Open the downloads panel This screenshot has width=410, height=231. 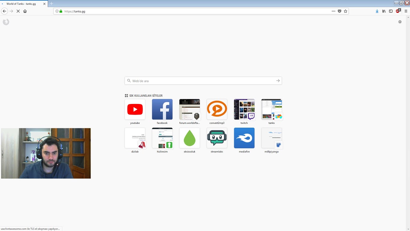(377, 11)
